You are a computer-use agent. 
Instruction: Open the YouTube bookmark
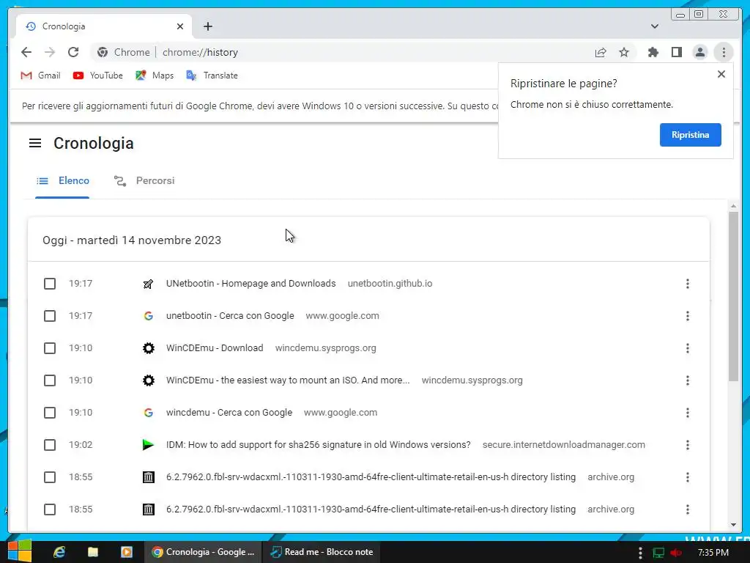pos(98,76)
